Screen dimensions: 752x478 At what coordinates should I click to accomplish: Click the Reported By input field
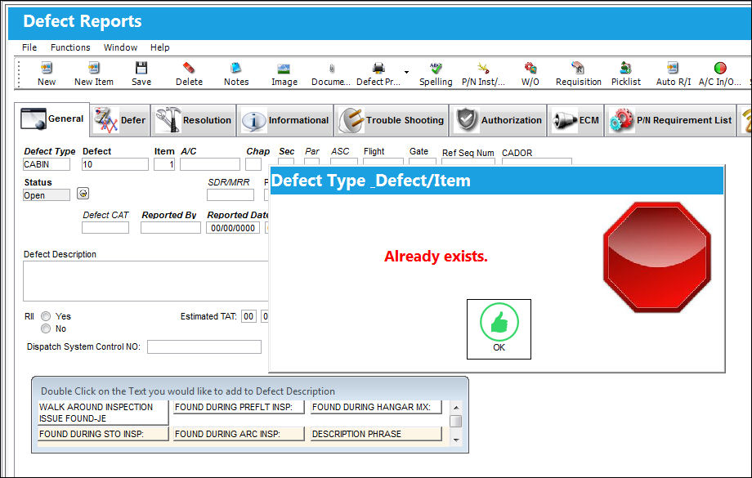pyautogui.click(x=171, y=228)
